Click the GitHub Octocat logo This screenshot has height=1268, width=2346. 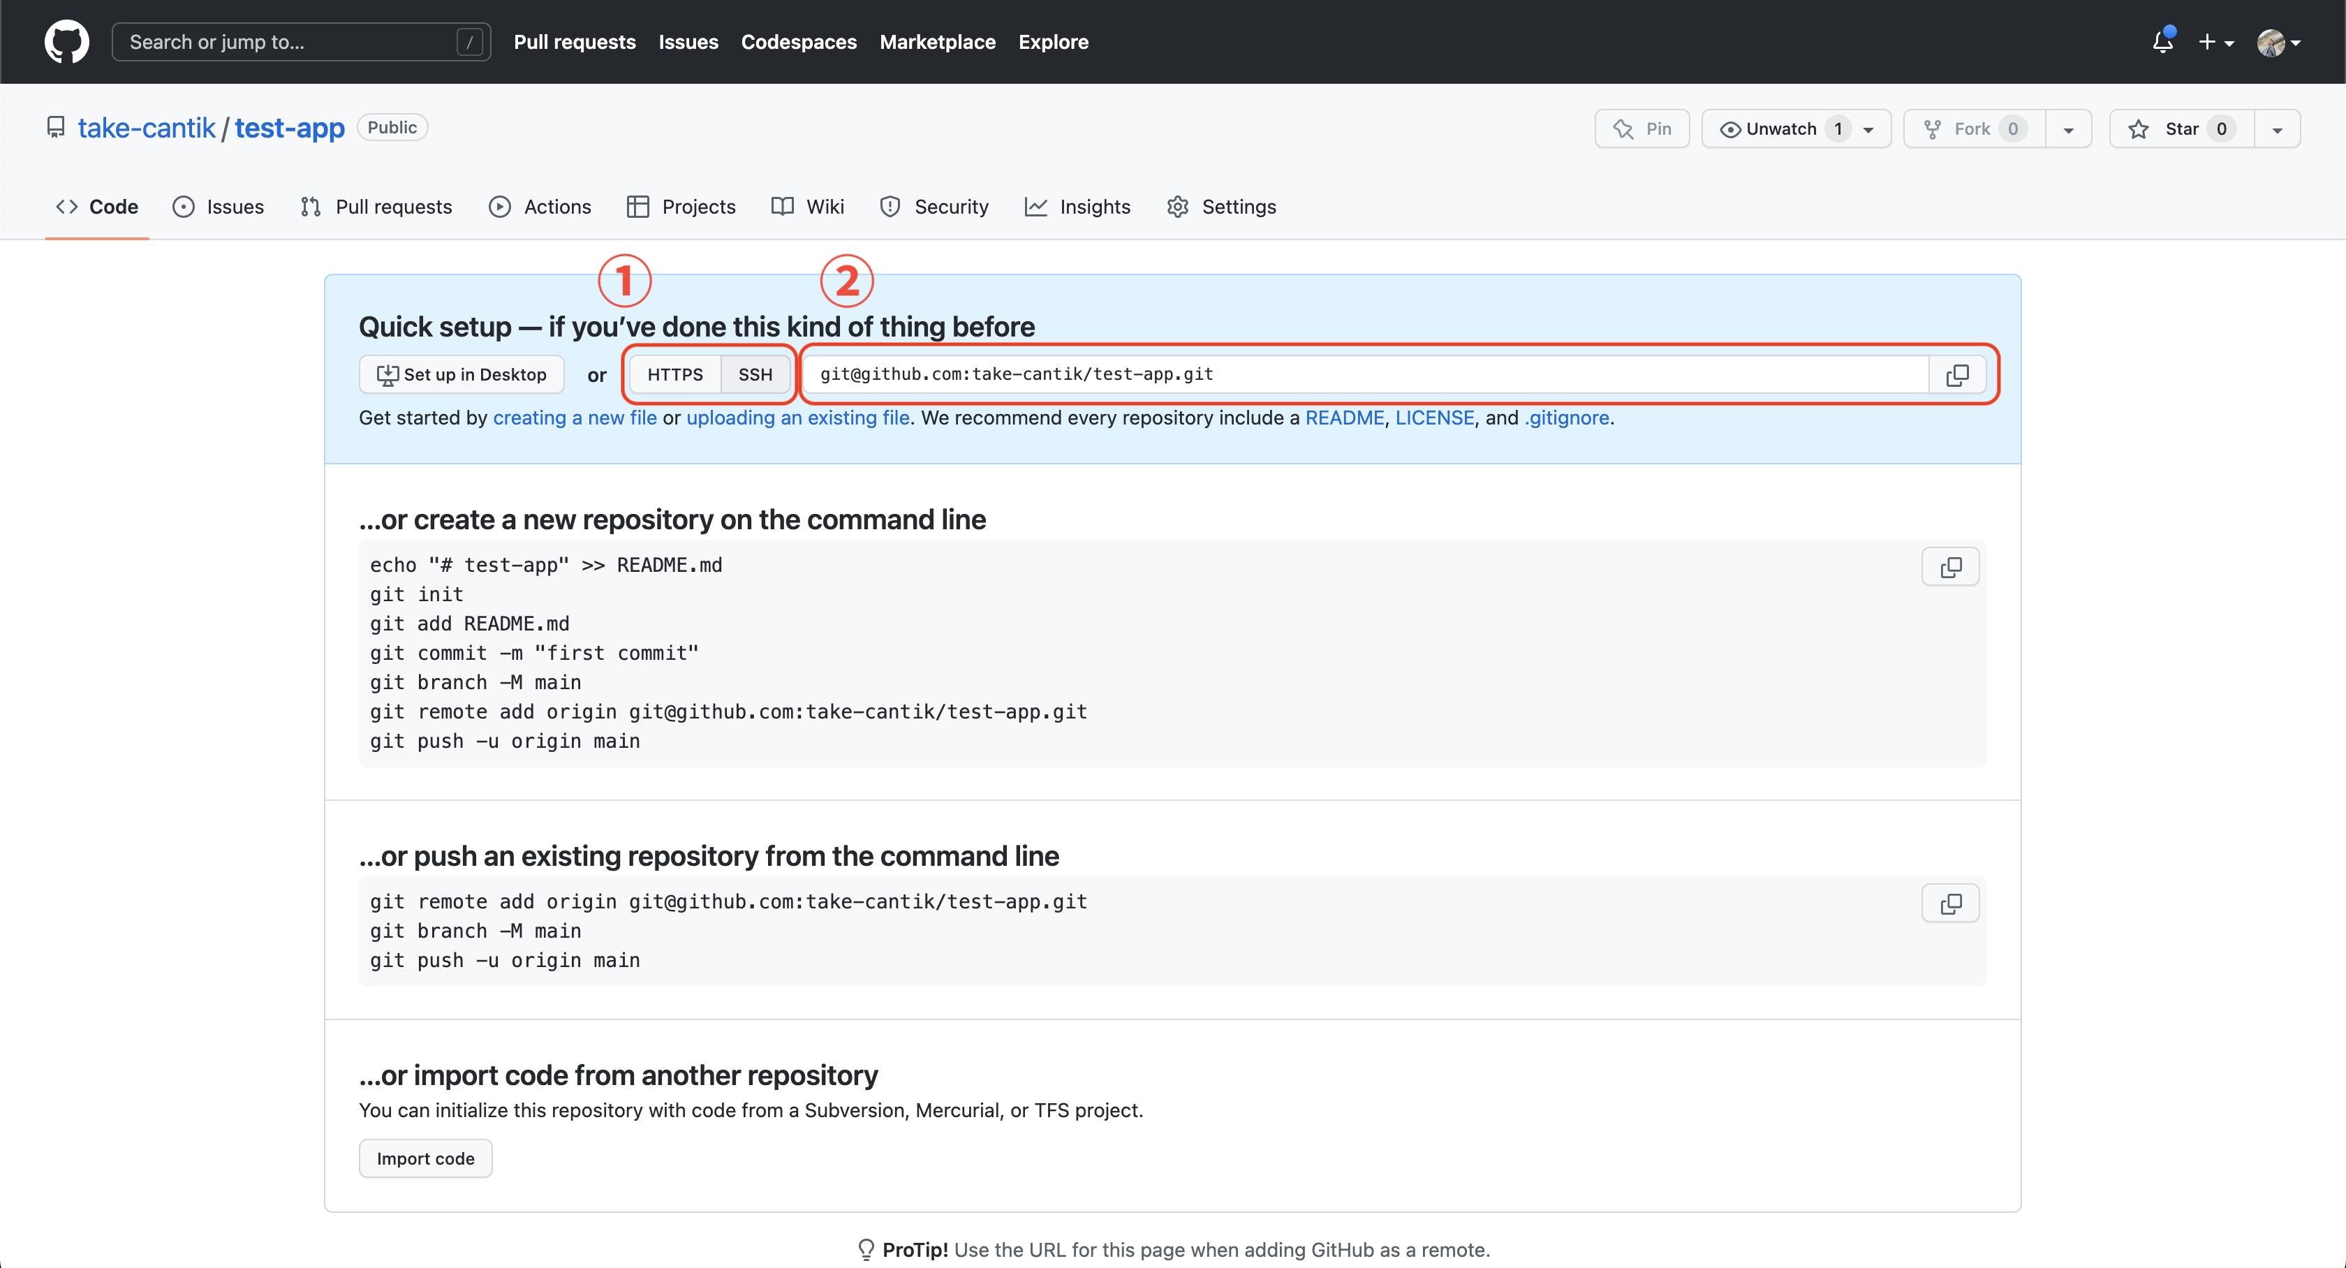pyautogui.click(x=66, y=42)
